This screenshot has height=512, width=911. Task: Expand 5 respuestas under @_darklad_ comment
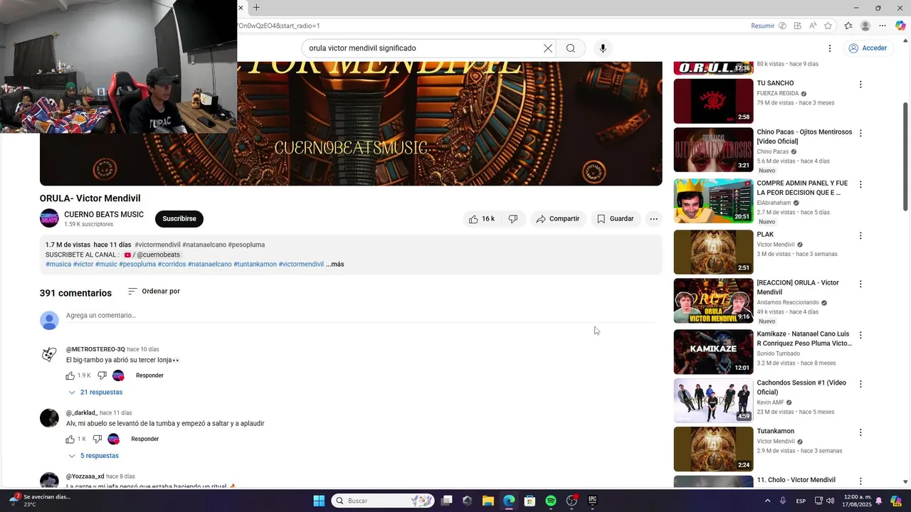pos(93,456)
